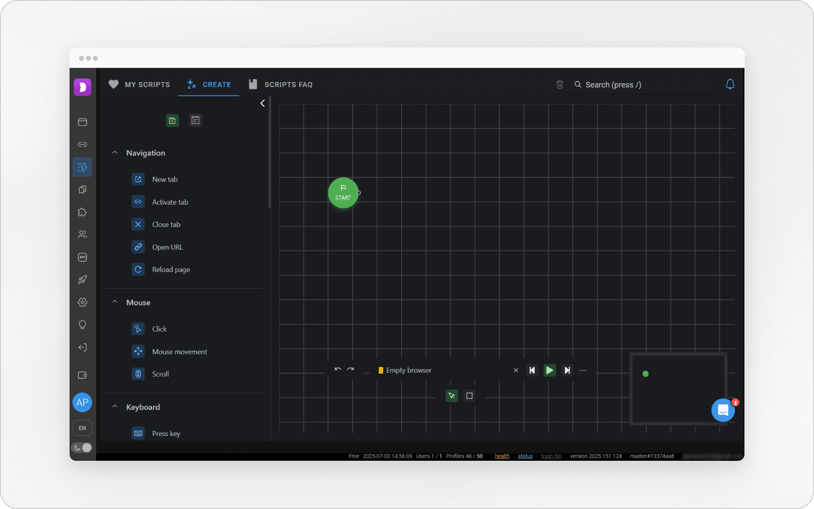Open the Dolphin logo home icon
Viewport: 814px width, 509px height.
pyautogui.click(x=83, y=87)
